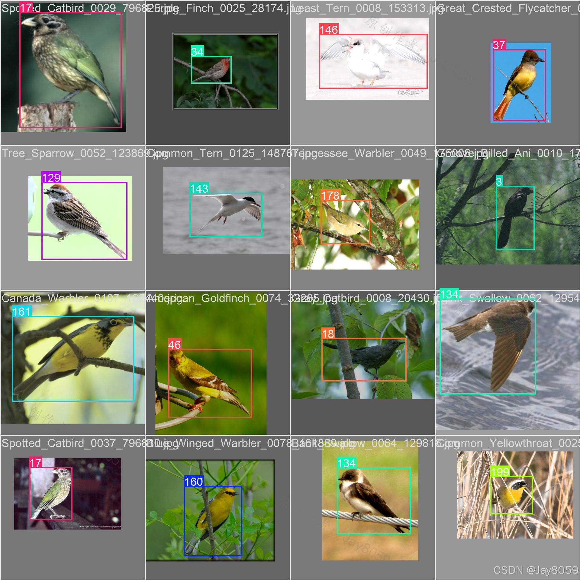580x580 pixels.
Task: Click the orange label 18 above catbird
Action: pos(328,333)
